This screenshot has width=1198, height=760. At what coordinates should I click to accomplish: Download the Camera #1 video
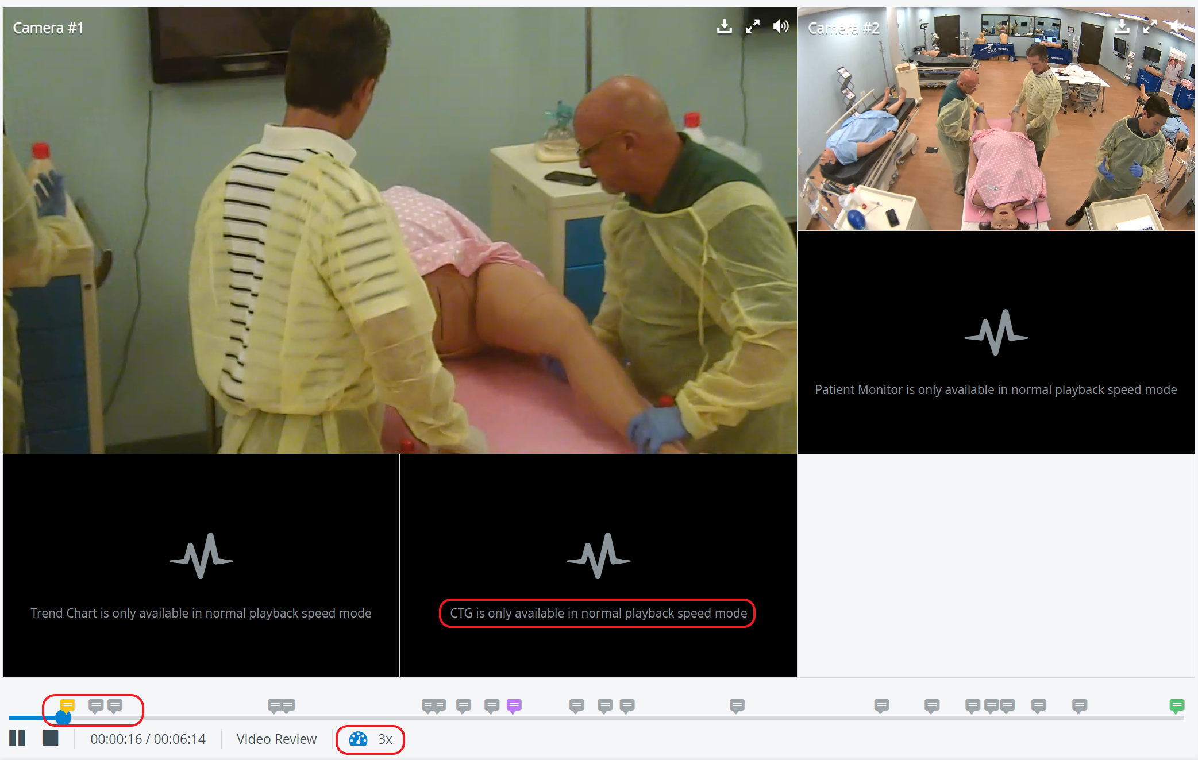pyautogui.click(x=724, y=26)
